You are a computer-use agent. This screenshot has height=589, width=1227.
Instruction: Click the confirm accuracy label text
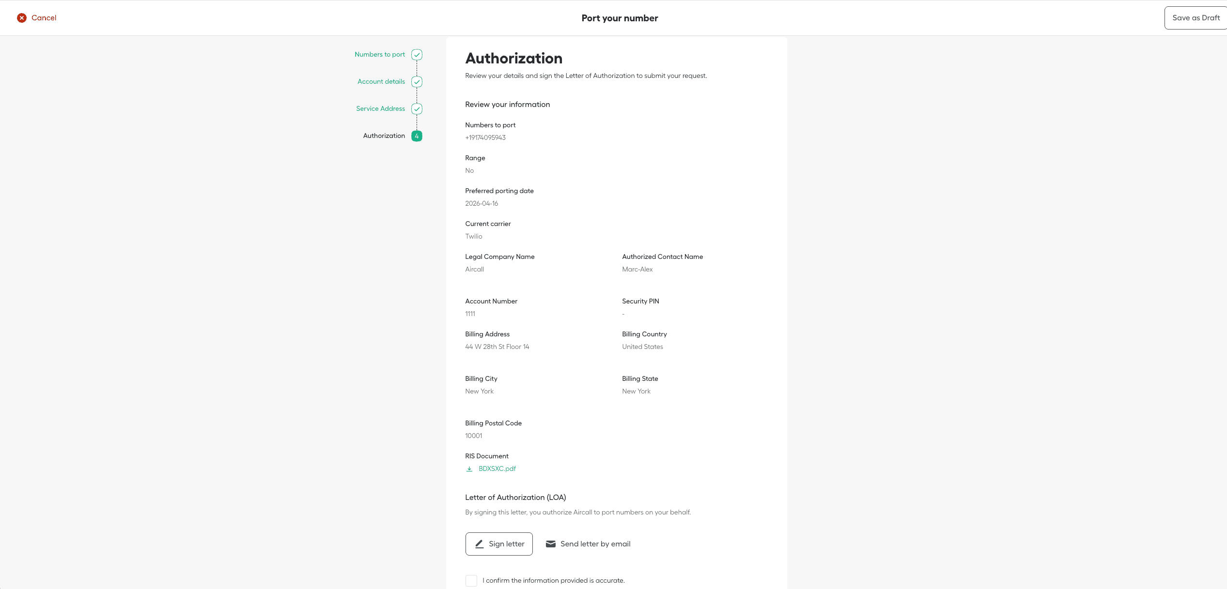coord(553,581)
